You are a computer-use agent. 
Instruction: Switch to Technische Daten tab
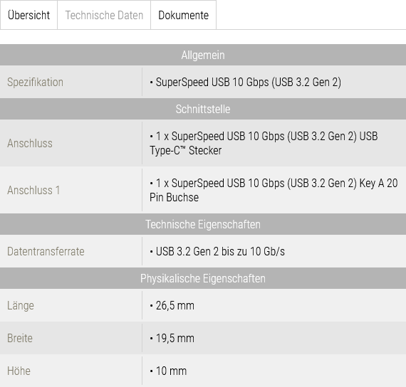[104, 15]
